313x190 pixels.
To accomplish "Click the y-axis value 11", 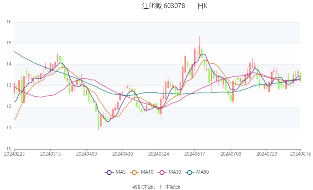I will [x=9, y=127].
